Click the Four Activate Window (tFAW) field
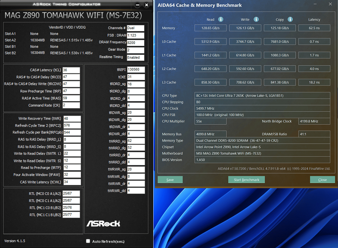The width and height of the screenshot is (338, 248). point(72,175)
